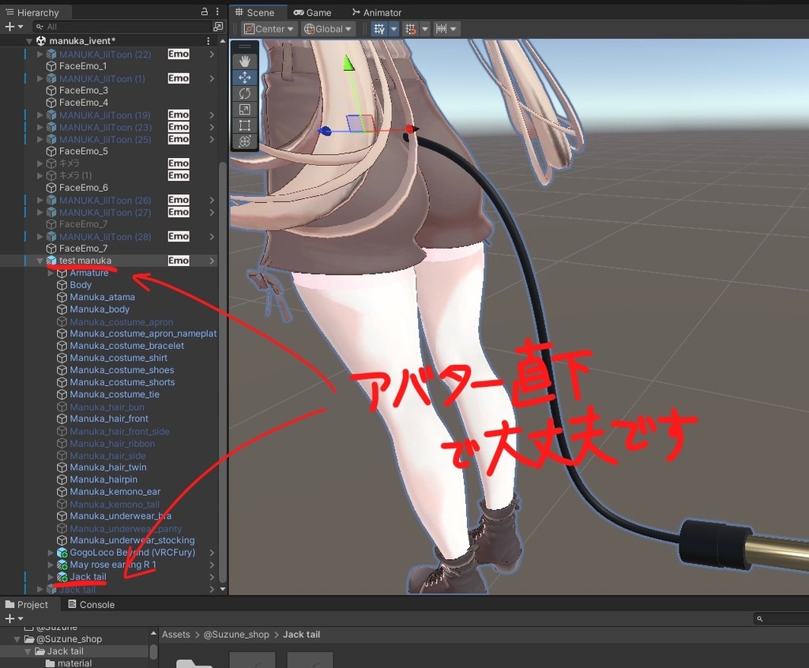Open grid snapping settings dropdown
Image resolution: width=809 pixels, height=668 pixels.
425,29
